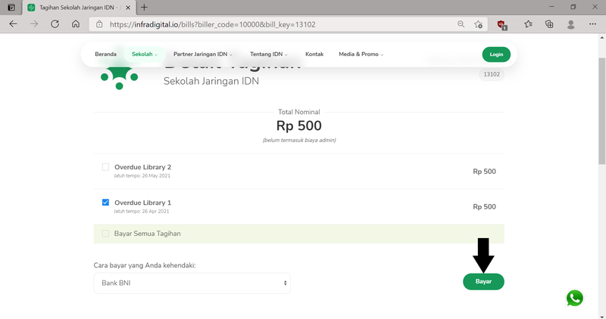View site lock information icon

(99, 24)
